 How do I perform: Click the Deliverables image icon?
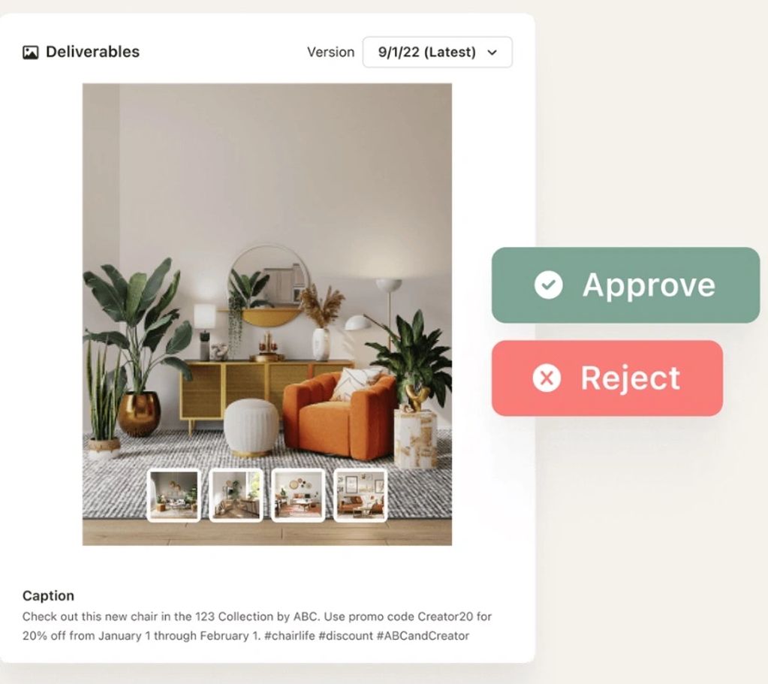(30, 53)
